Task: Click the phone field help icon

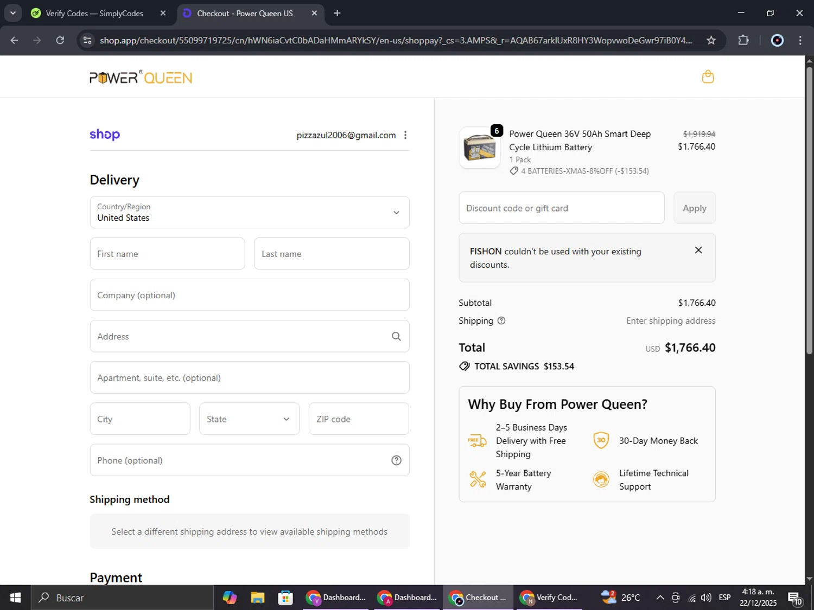Action: tap(396, 460)
